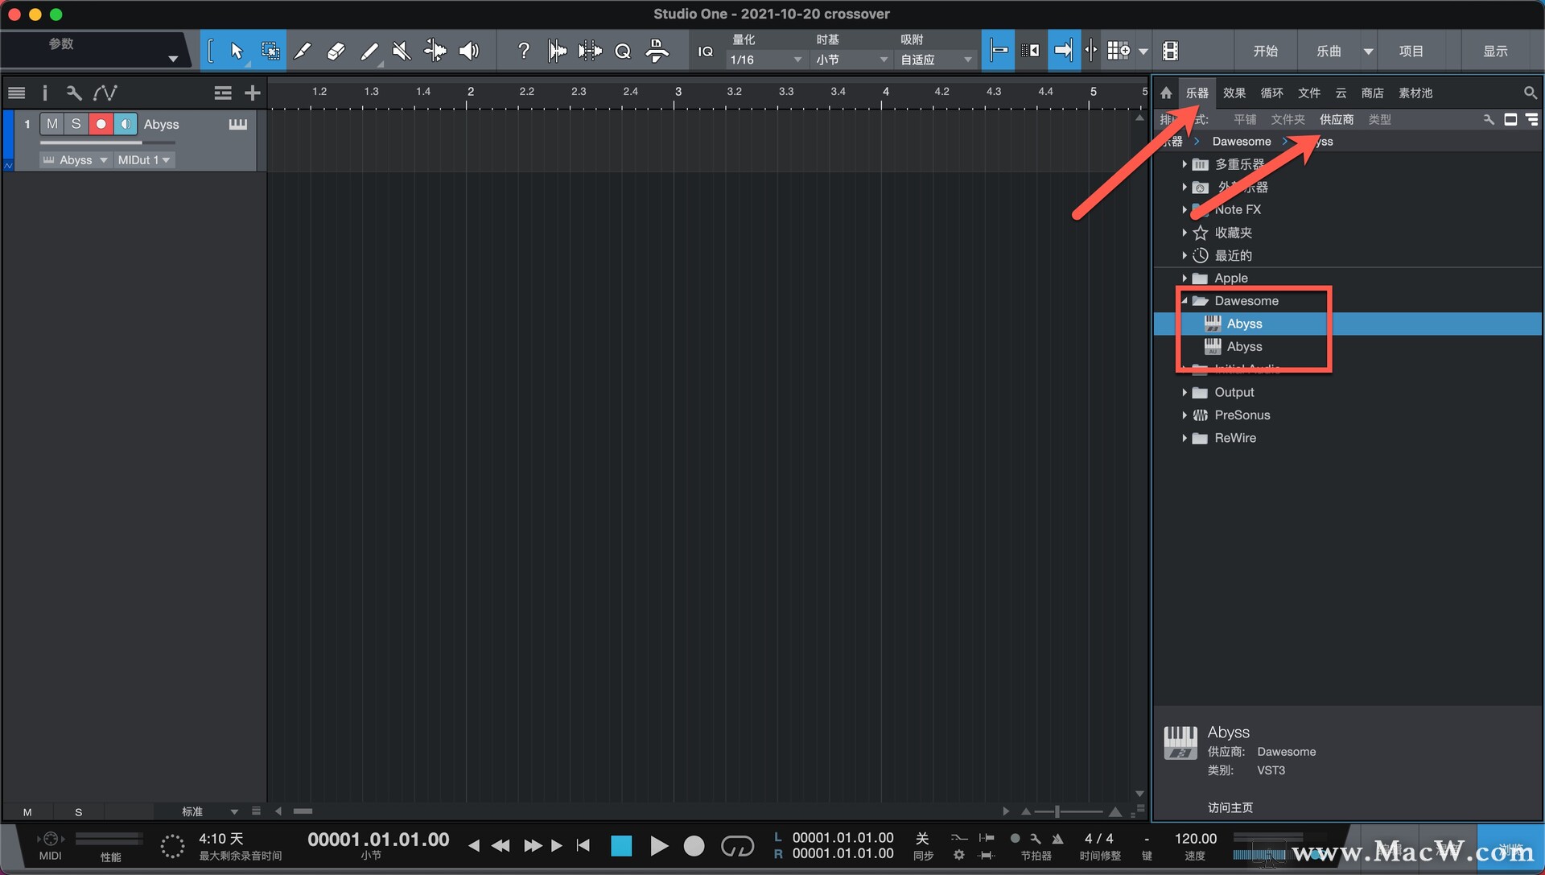
Task: Click the question mark help icon
Action: point(523,52)
